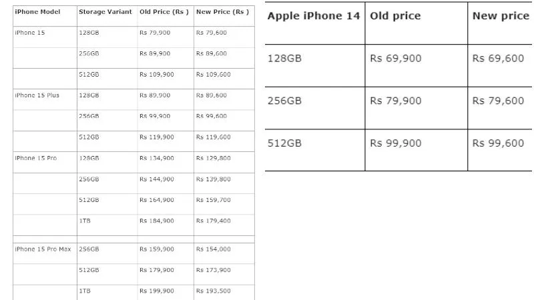Click the iPhone 15 Plus model cell
Viewport: 534px width, 300px height.
[37, 95]
